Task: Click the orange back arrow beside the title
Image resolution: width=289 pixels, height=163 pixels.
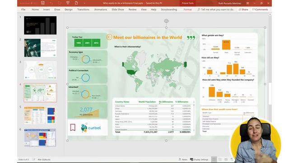Action: point(109,37)
